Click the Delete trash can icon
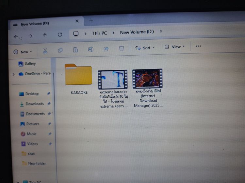Image resolution: width=245 pixels, height=183 pixels. coord(121,49)
